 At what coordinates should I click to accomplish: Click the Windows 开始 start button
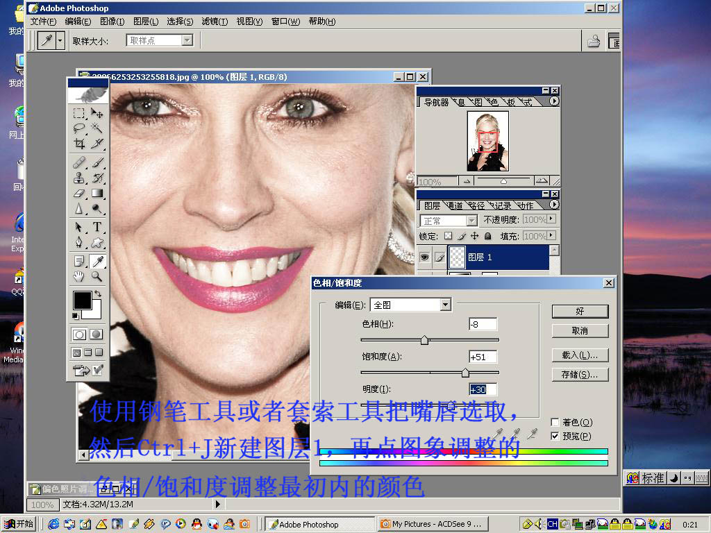coord(18,524)
